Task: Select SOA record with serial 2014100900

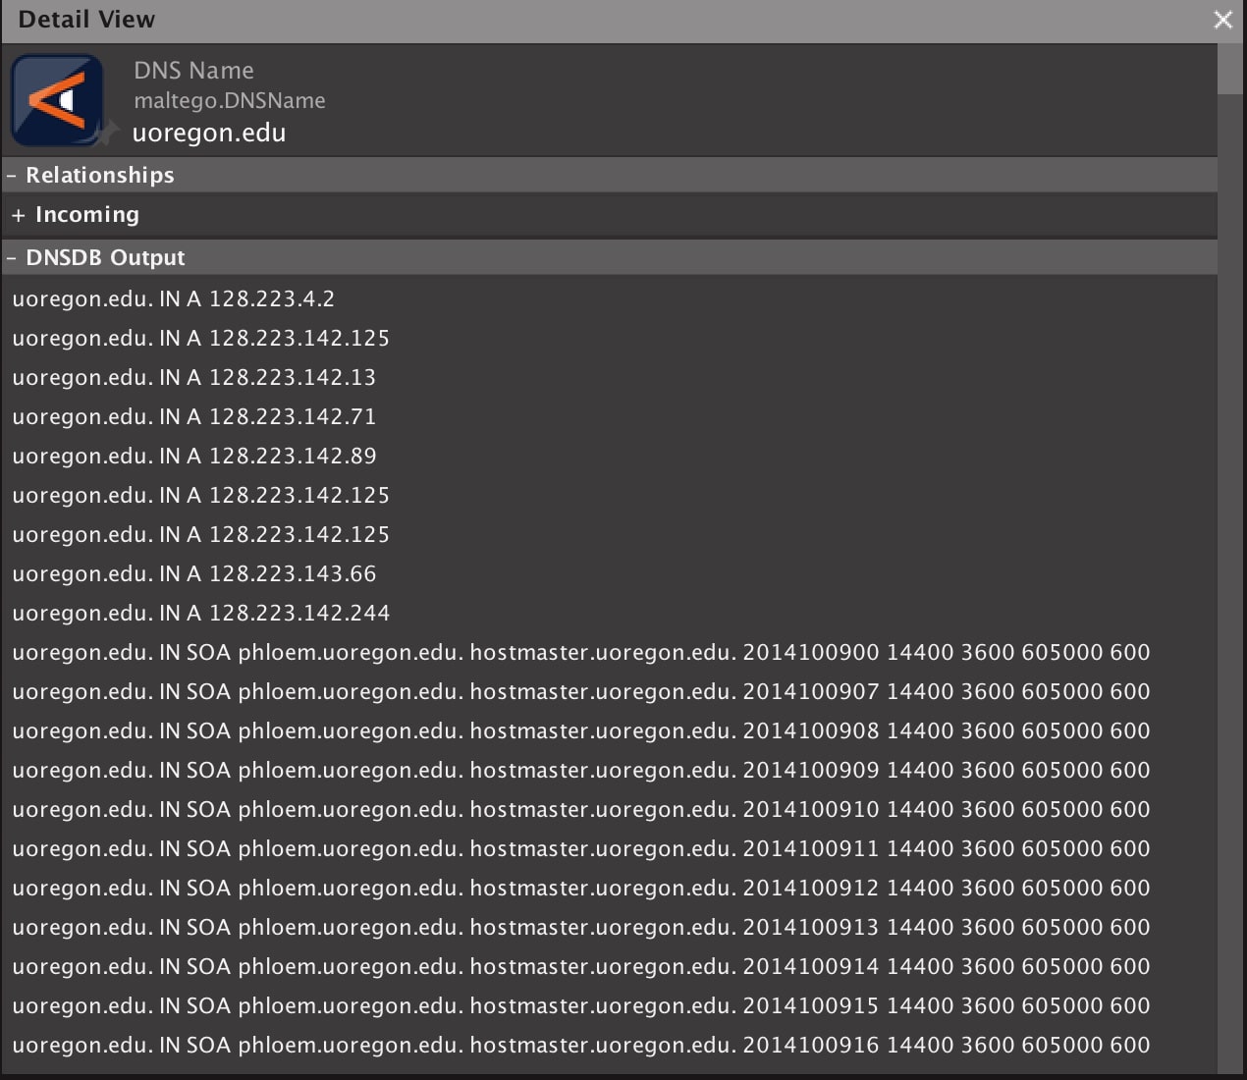Action: pyautogui.click(x=581, y=652)
